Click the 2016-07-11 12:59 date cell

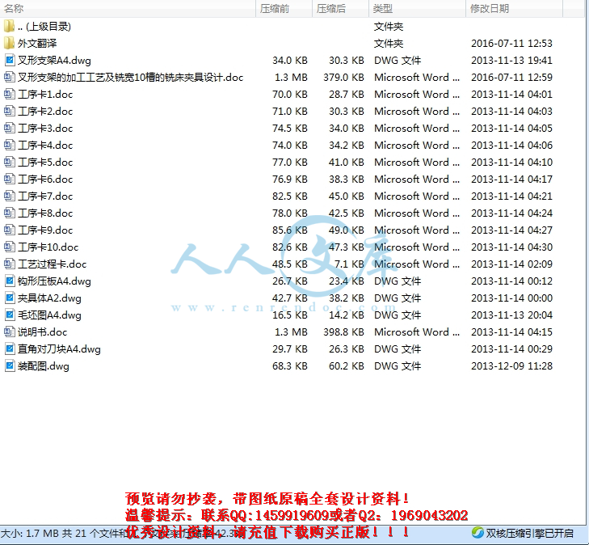pyautogui.click(x=511, y=77)
